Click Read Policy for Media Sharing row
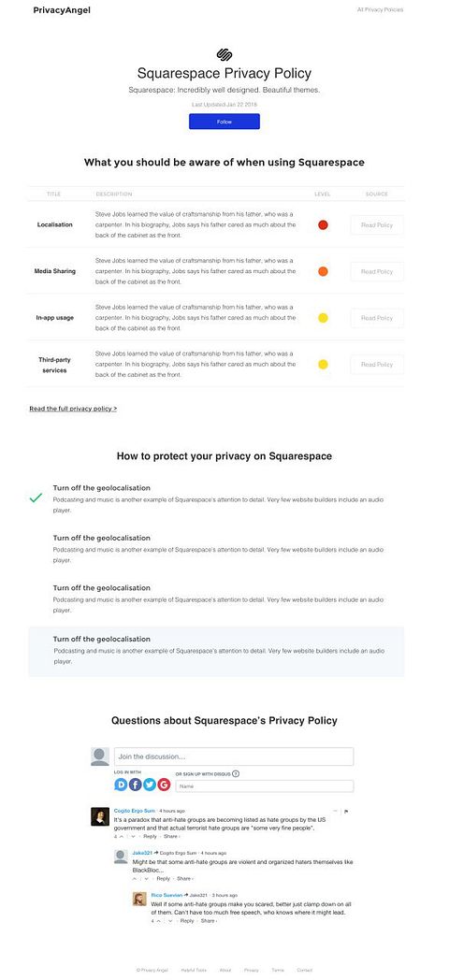The image size is (449, 980). coord(377,271)
